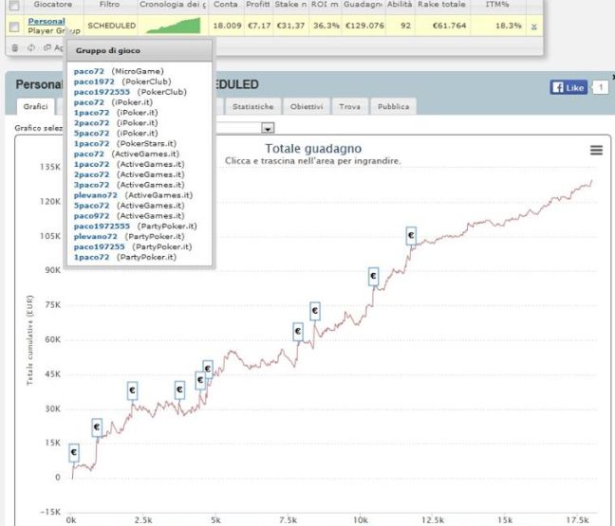
Task: Click the €129.076 earnings cell
Action: (x=364, y=26)
